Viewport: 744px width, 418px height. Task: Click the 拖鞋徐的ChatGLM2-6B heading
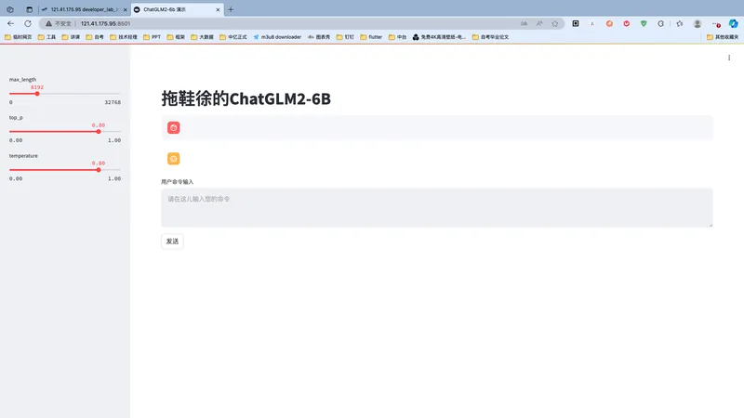246,98
